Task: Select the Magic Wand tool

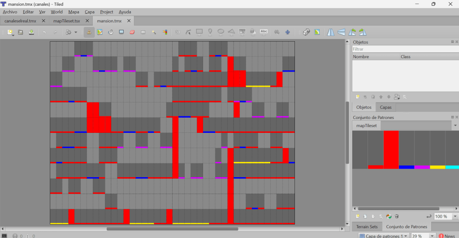Action: click(154, 32)
